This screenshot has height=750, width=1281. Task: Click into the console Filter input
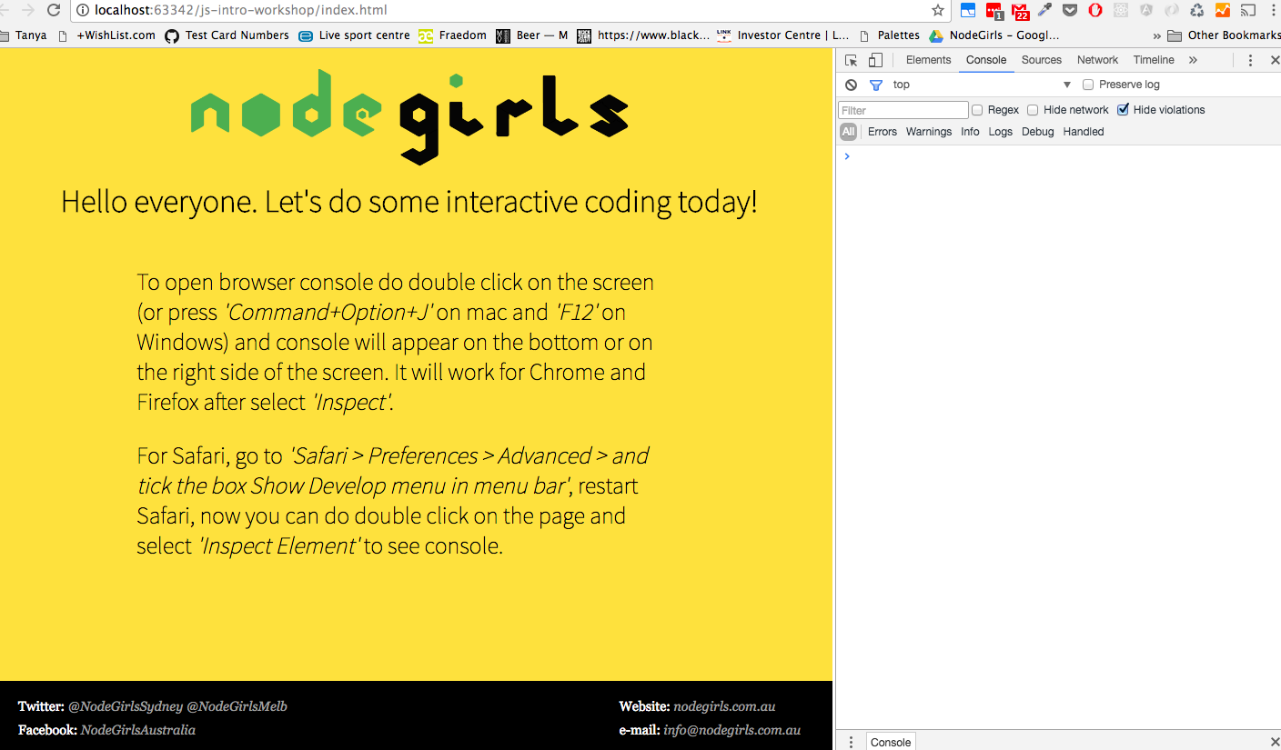pyautogui.click(x=903, y=110)
